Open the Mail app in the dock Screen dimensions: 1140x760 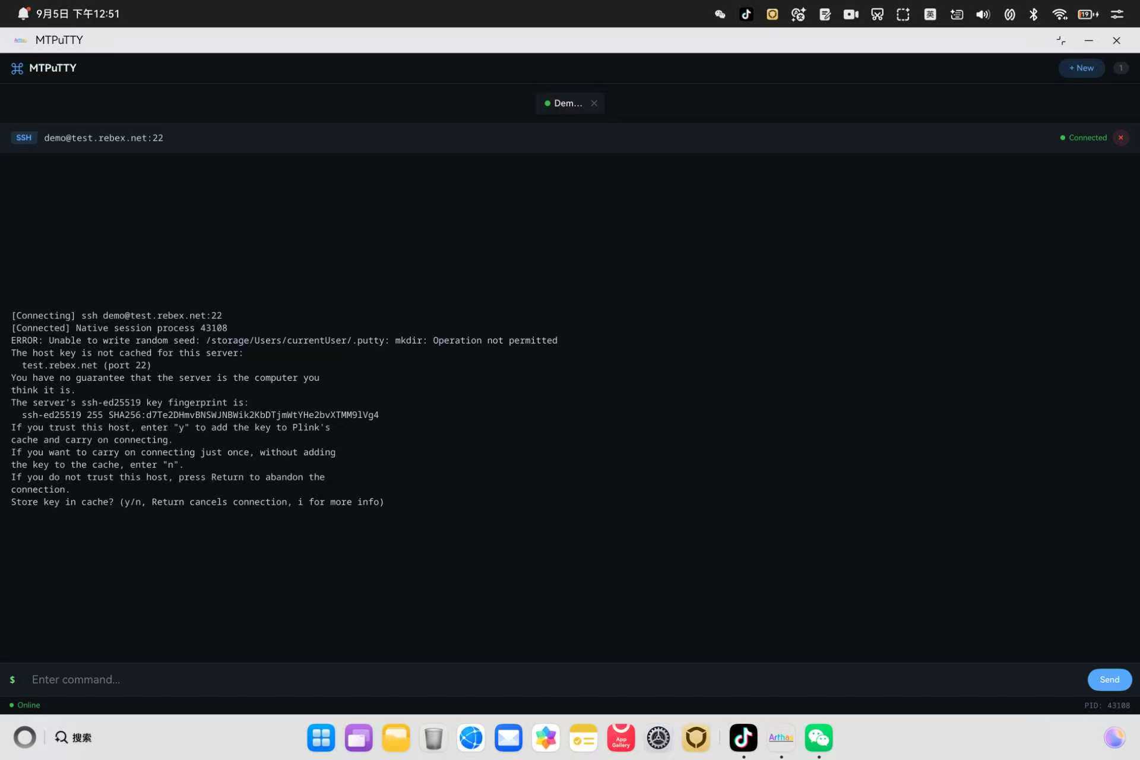(508, 738)
